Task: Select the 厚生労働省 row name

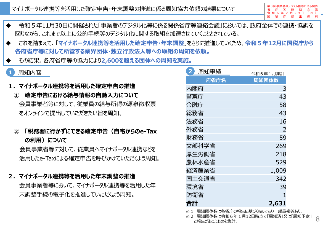Action: (201, 154)
